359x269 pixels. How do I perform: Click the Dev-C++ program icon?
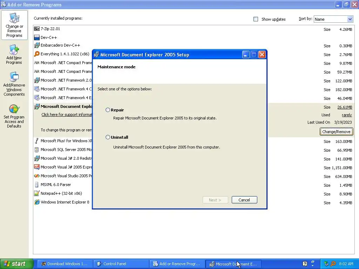click(36, 37)
